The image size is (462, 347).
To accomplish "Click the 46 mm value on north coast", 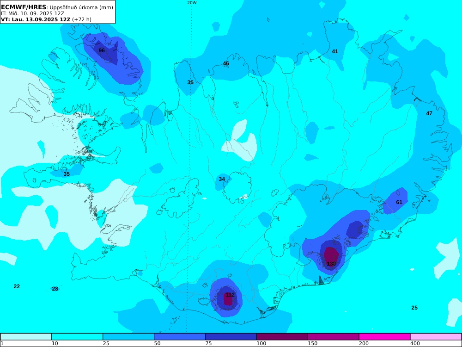I will pos(226,63).
